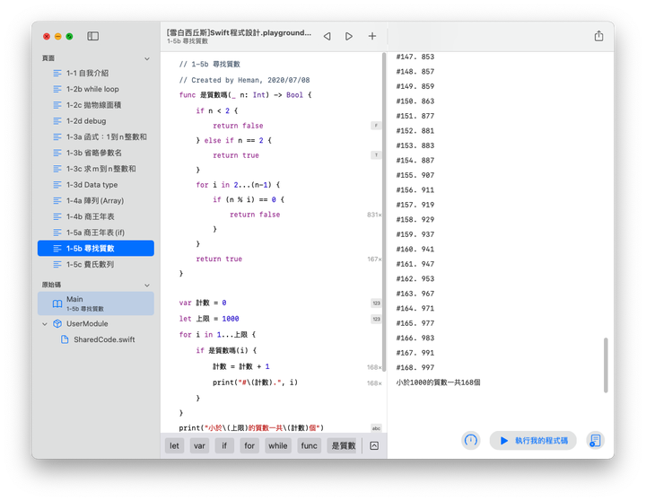Open page 1-2d debug

pyautogui.click(x=96, y=121)
